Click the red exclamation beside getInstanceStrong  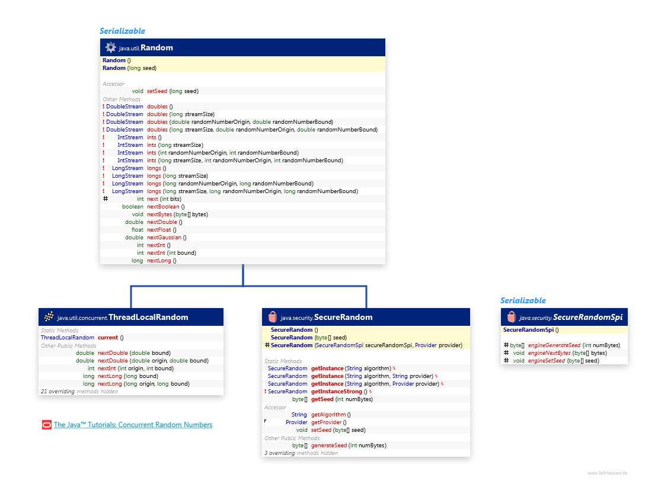(265, 392)
